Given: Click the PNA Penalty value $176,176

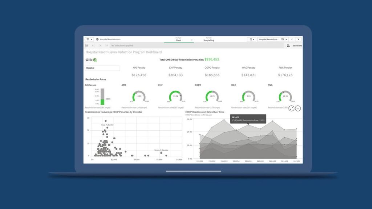Looking at the screenshot, I should click(x=285, y=75).
